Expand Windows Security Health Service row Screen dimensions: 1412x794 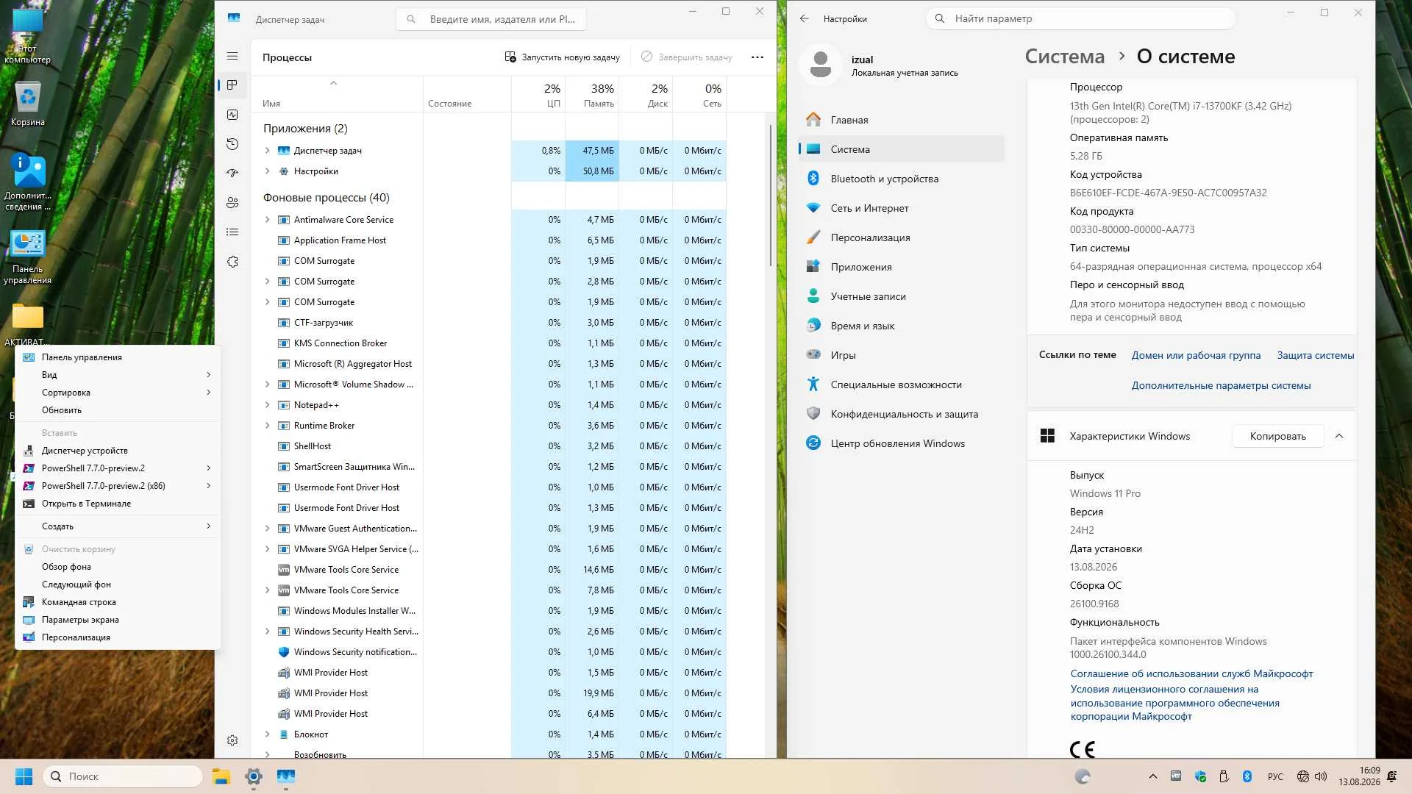click(x=268, y=632)
